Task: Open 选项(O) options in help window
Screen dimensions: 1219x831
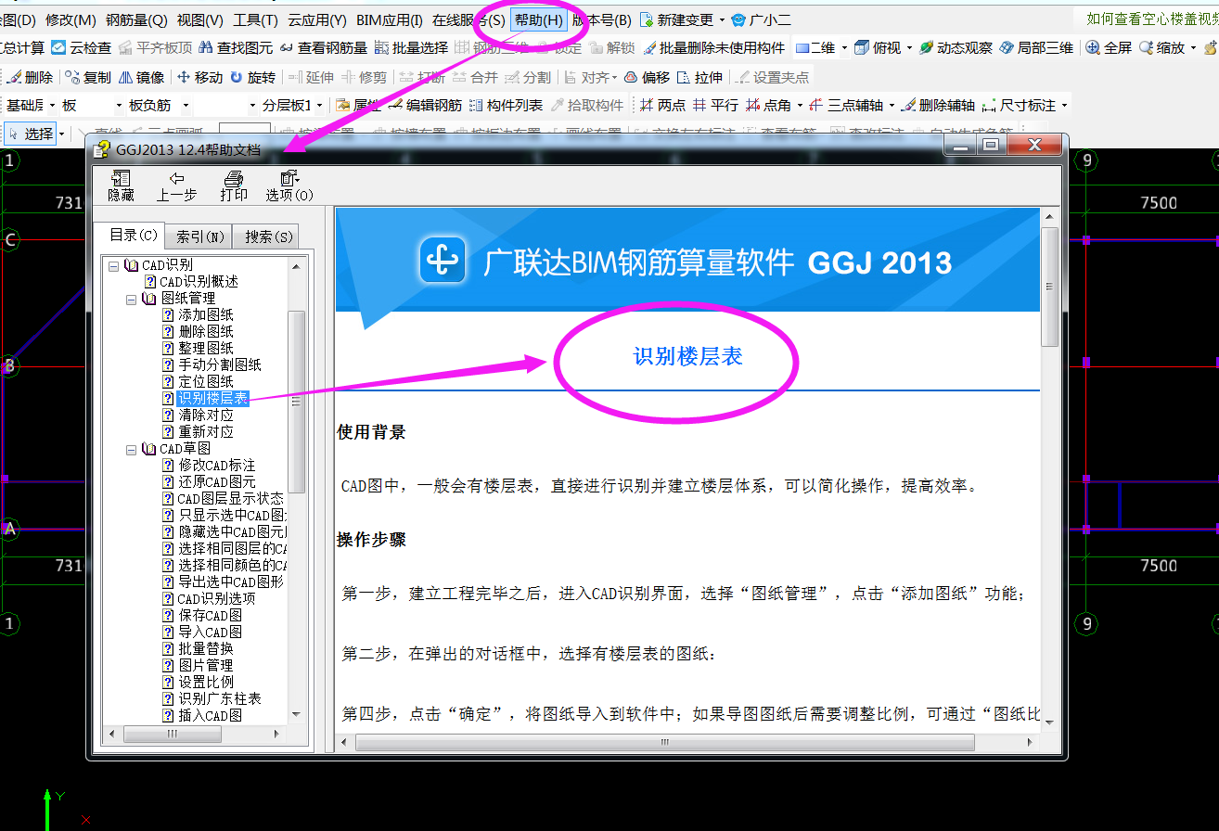Action: point(289,185)
